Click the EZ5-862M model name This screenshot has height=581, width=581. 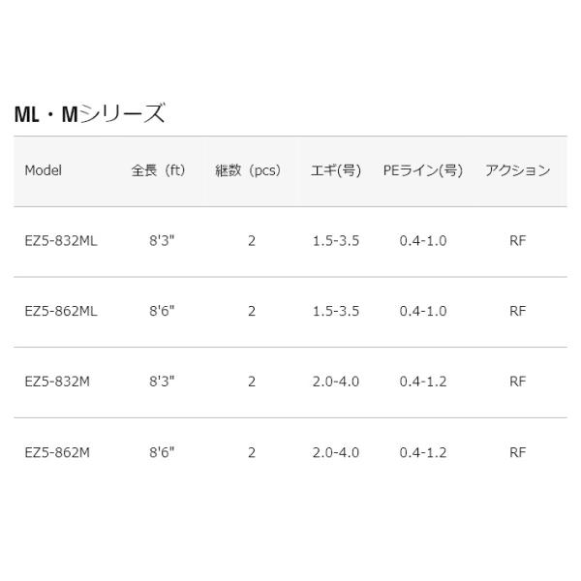(57, 452)
